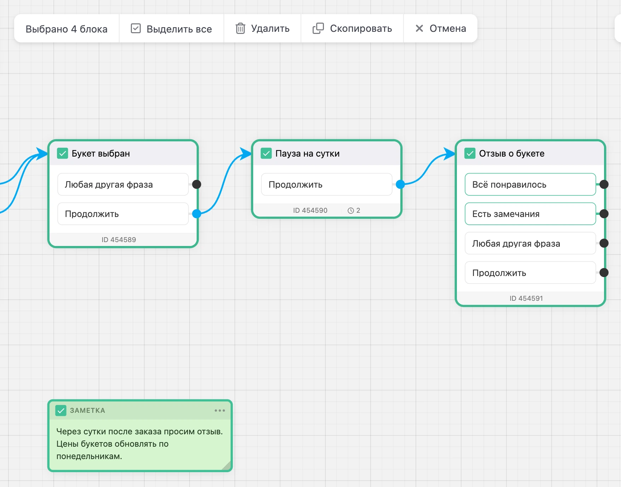Select the Всё понравилось option

[x=530, y=184]
